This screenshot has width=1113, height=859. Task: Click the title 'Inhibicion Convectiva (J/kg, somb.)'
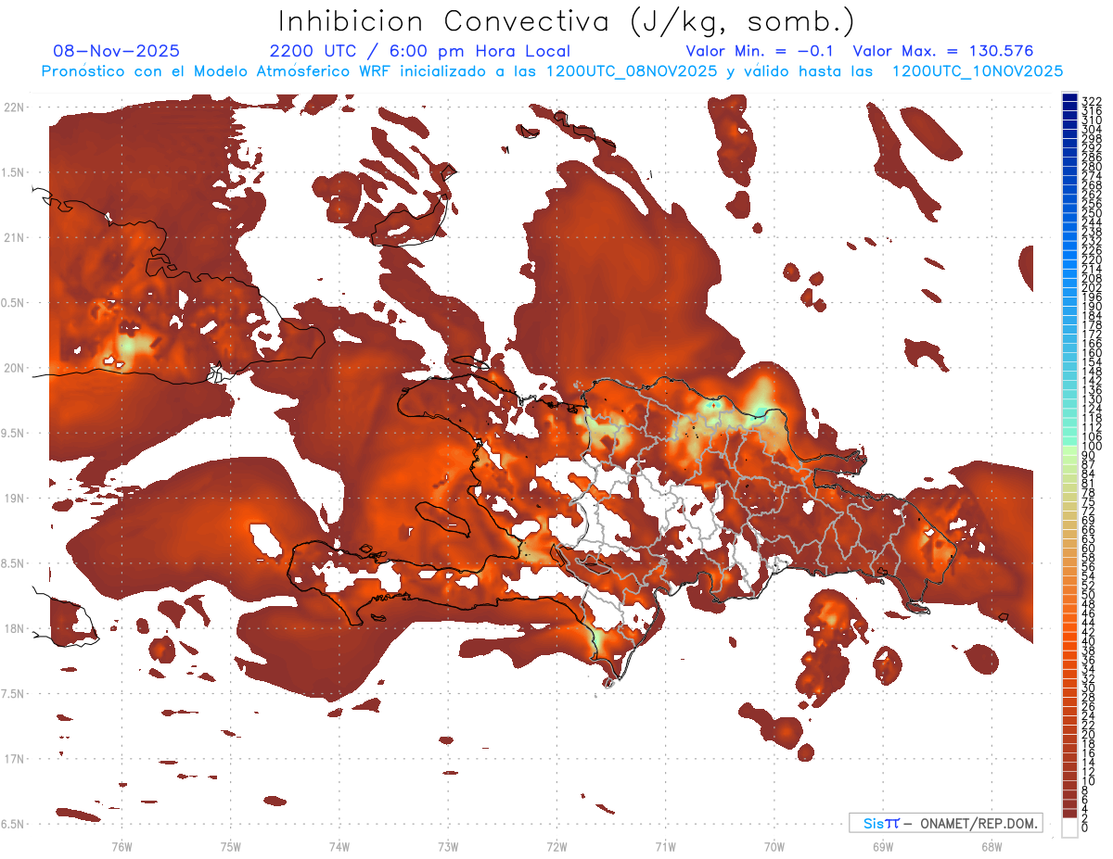[x=567, y=22]
